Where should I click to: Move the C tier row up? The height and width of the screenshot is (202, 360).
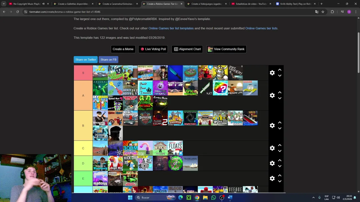280,145
